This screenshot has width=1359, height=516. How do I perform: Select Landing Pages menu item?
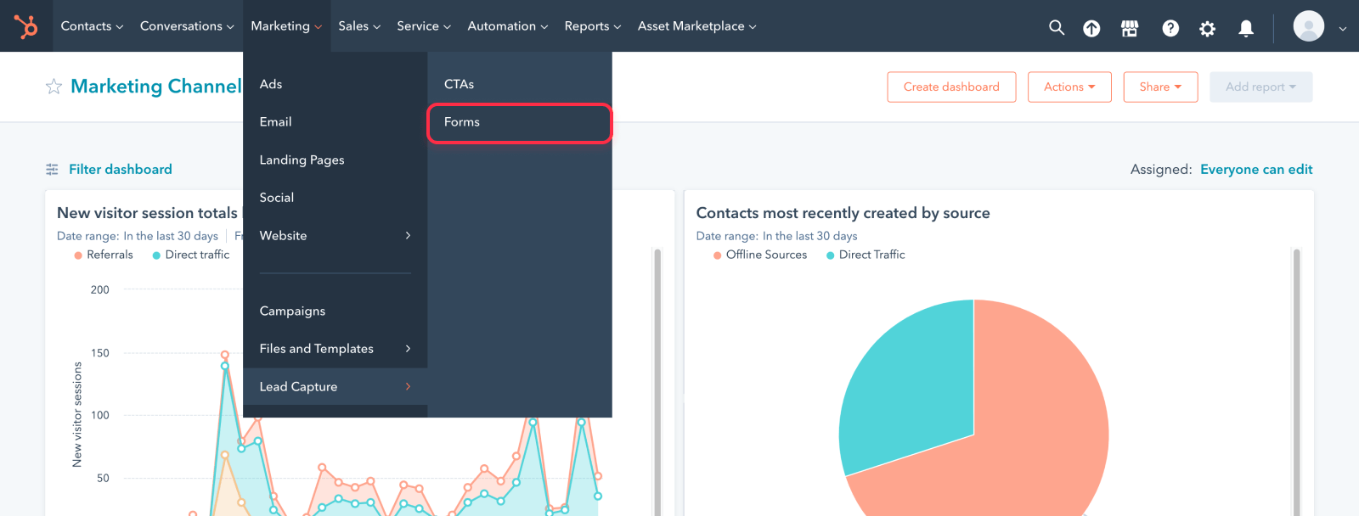click(335, 160)
